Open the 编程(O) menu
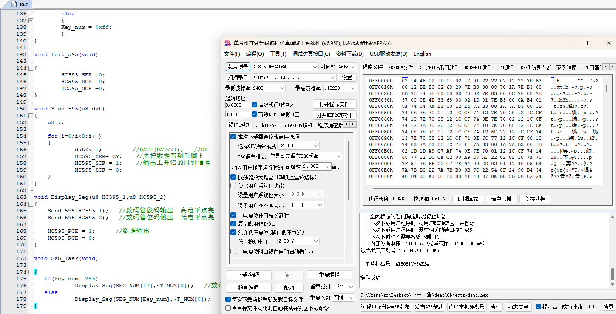 pos(255,54)
